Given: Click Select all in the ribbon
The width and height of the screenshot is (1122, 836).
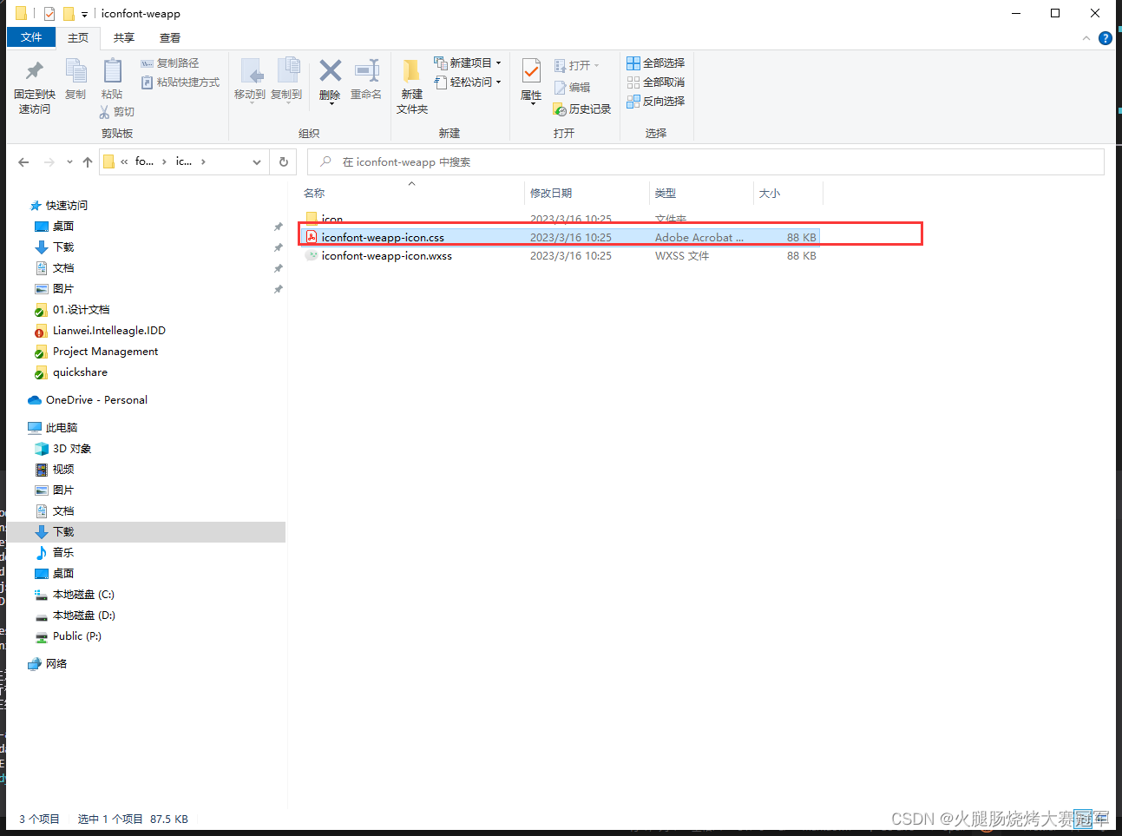Looking at the screenshot, I should coord(656,63).
